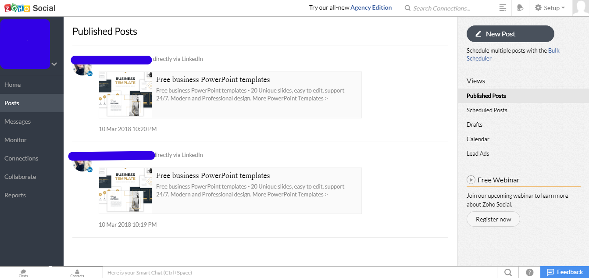Select Scheduled Posts view
The image size is (589, 278).
[x=487, y=110]
